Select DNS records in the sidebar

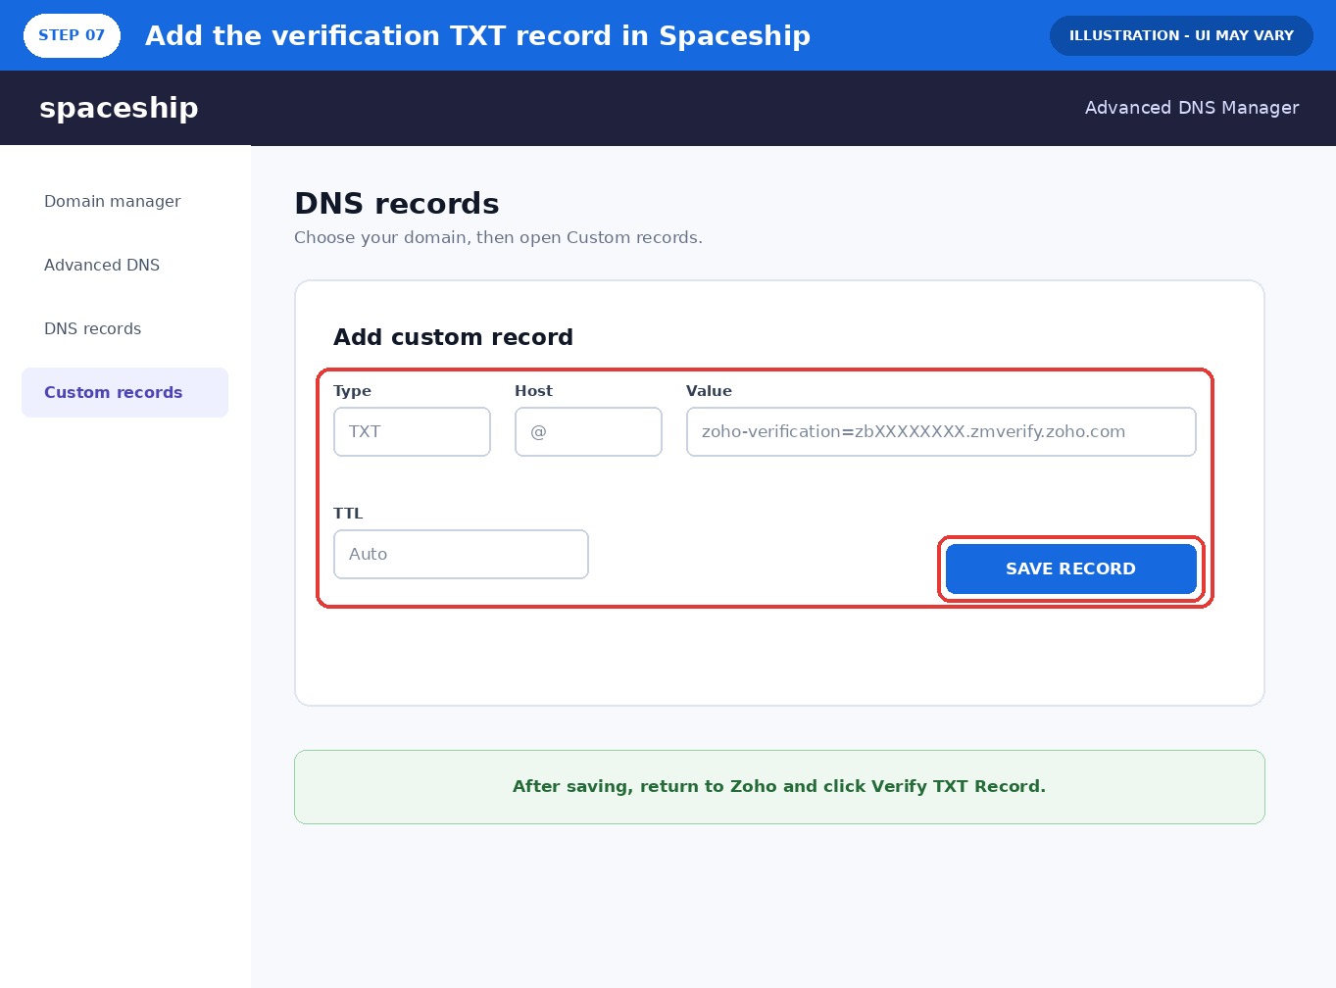pyautogui.click(x=92, y=328)
